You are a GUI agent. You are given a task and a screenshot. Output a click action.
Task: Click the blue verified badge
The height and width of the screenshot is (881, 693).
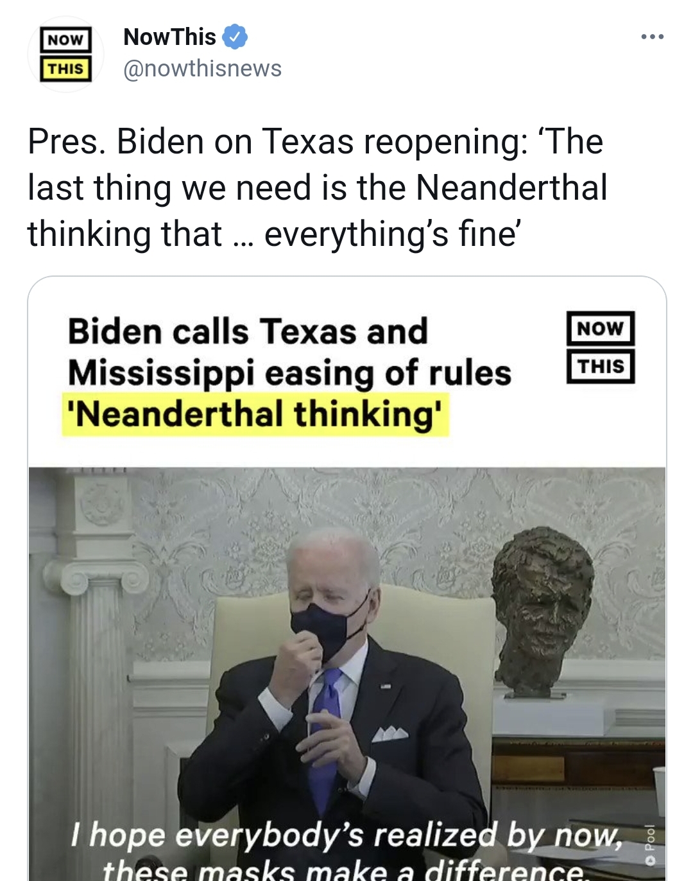pos(235,37)
